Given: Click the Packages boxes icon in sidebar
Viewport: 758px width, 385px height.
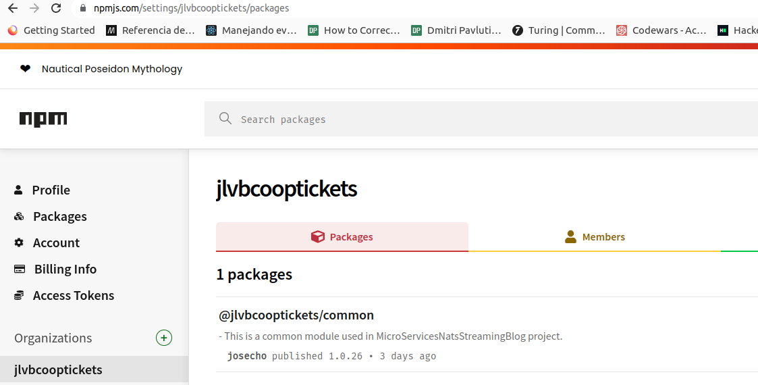Looking at the screenshot, I should 19,216.
